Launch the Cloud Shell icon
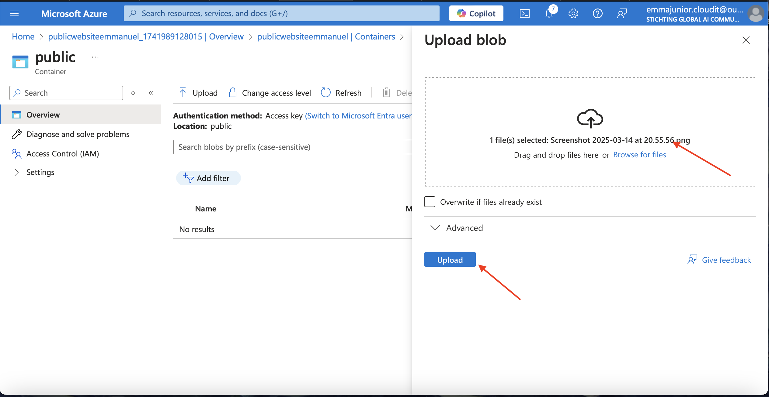The height and width of the screenshot is (397, 769). coord(524,13)
